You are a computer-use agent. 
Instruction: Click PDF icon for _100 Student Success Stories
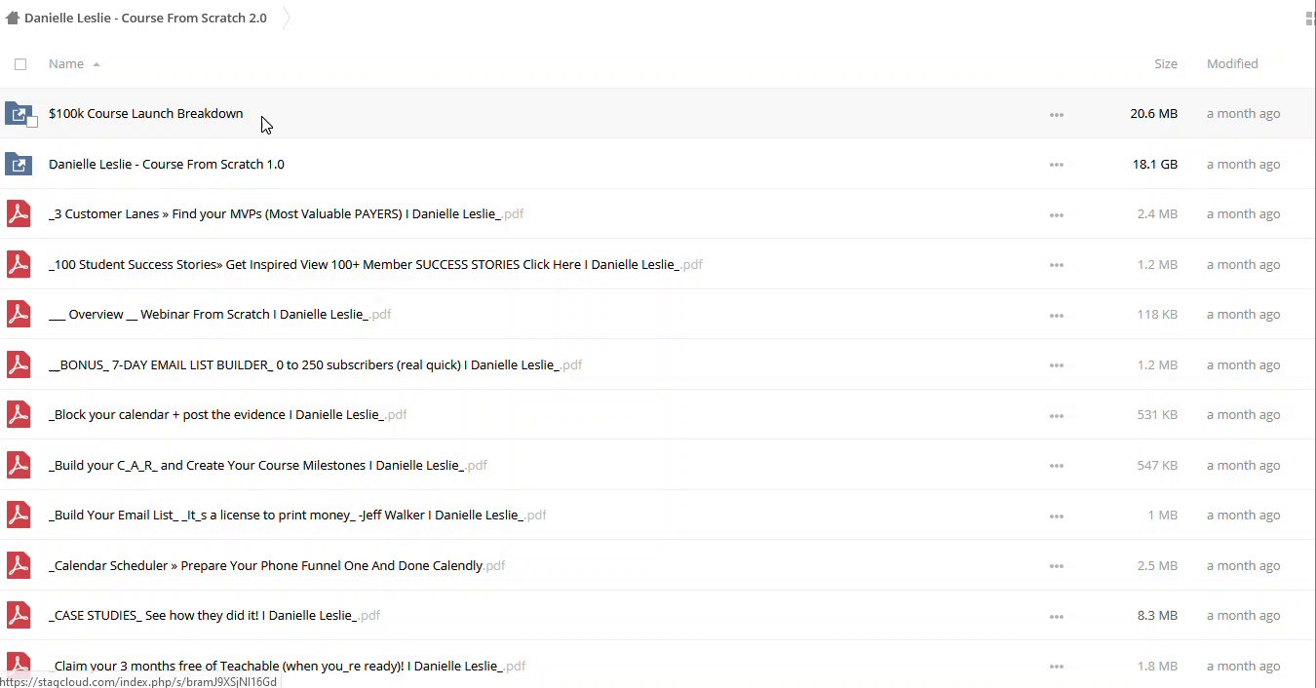click(x=19, y=264)
